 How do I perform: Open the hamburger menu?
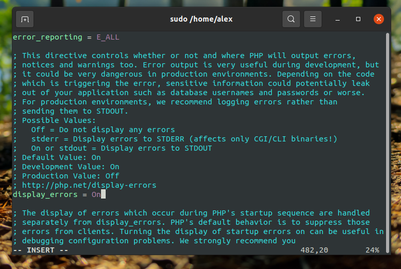pyautogui.click(x=313, y=19)
